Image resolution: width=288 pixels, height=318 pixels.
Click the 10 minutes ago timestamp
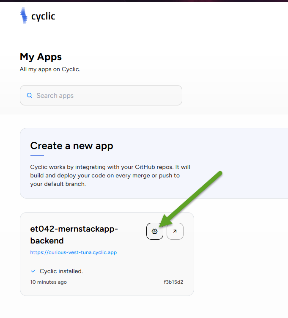pos(48,282)
